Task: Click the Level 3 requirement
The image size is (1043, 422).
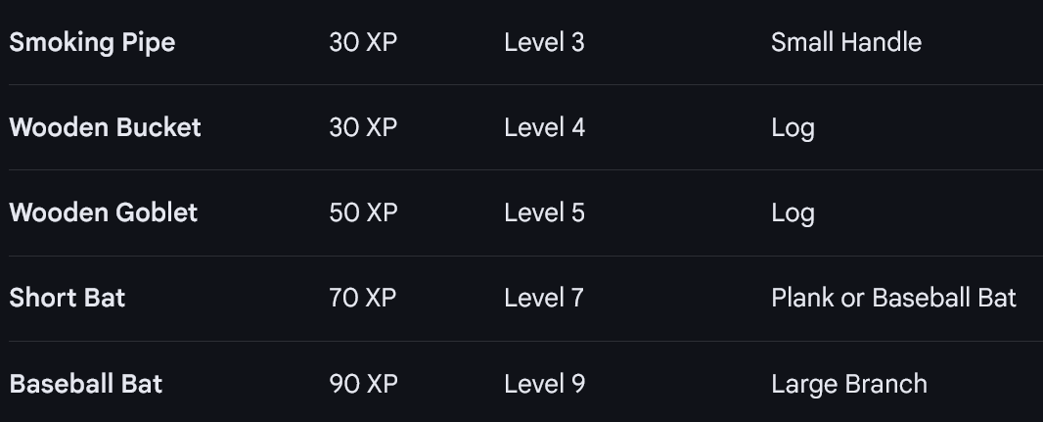Action: pyautogui.click(x=544, y=43)
